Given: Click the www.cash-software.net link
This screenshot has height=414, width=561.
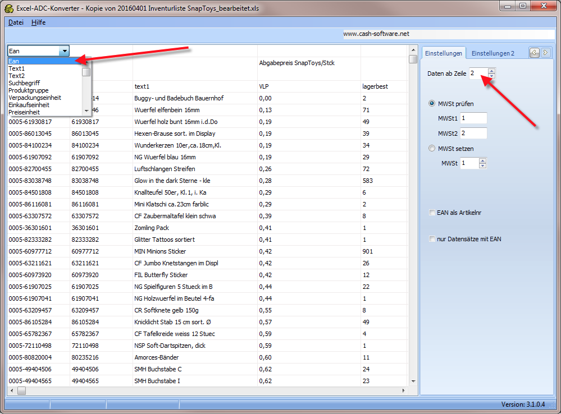Looking at the screenshot, I should pyautogui.click(x=376, y=34).
